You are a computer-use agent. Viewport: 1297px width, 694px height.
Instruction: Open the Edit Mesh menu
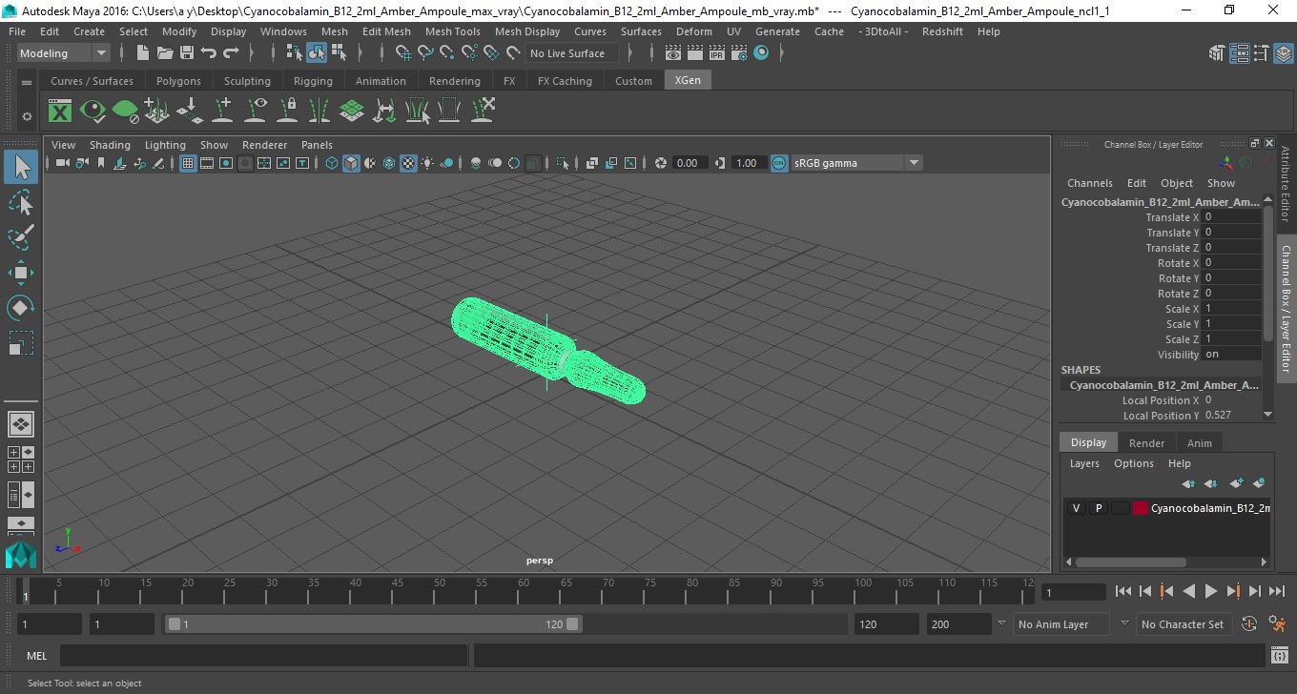tap(386, 31)
